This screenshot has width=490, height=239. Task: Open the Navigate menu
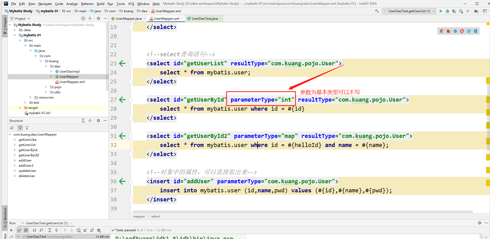pos(45,4)
